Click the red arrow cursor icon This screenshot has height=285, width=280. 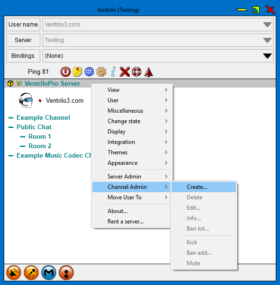(x=148, y=72)
